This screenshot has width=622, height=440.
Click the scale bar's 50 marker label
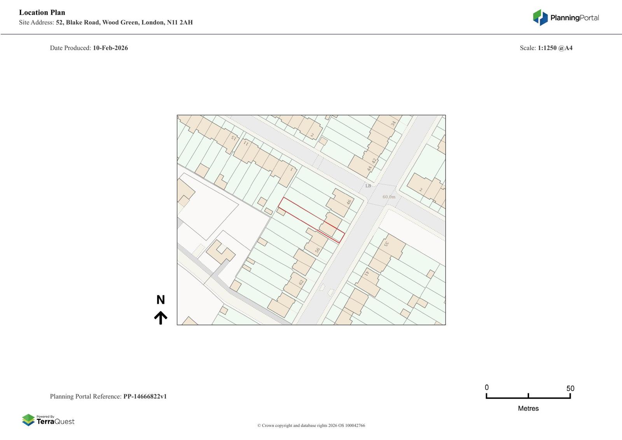pos(570,388)
